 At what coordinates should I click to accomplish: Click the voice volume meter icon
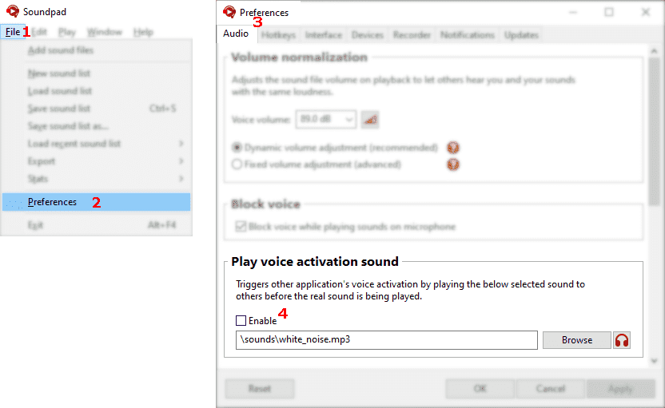370,120
